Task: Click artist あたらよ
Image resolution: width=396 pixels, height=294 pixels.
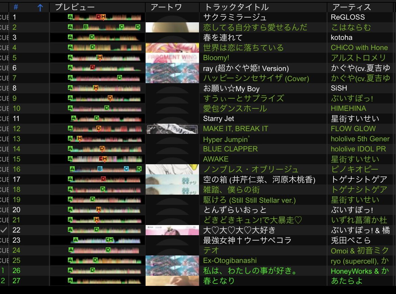Action: pyautogui.click(x=347, y=281)
